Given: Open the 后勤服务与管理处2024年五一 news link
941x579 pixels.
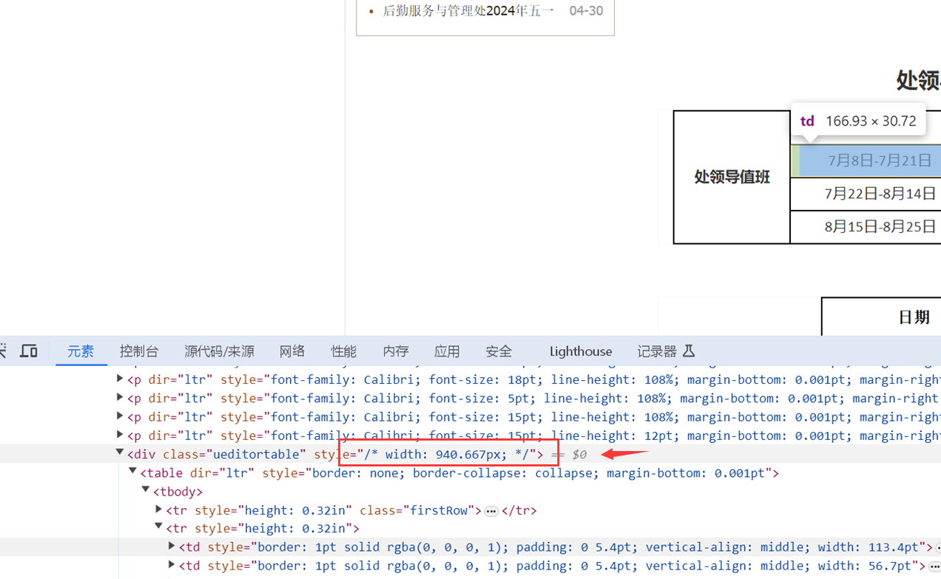Looking at the screenshot, I should tap(468, 11).
